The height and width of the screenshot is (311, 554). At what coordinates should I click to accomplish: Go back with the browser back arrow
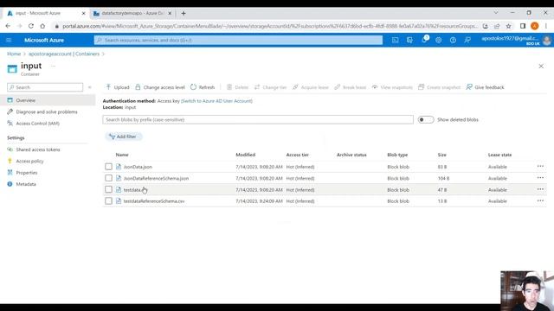click(x=8, y=26)
